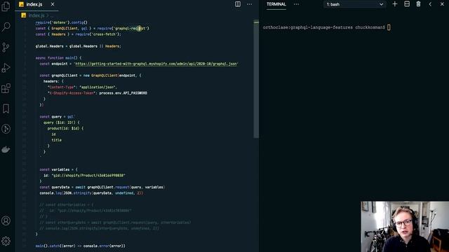Click 'application/json' header value

click(x=98, y=87)
